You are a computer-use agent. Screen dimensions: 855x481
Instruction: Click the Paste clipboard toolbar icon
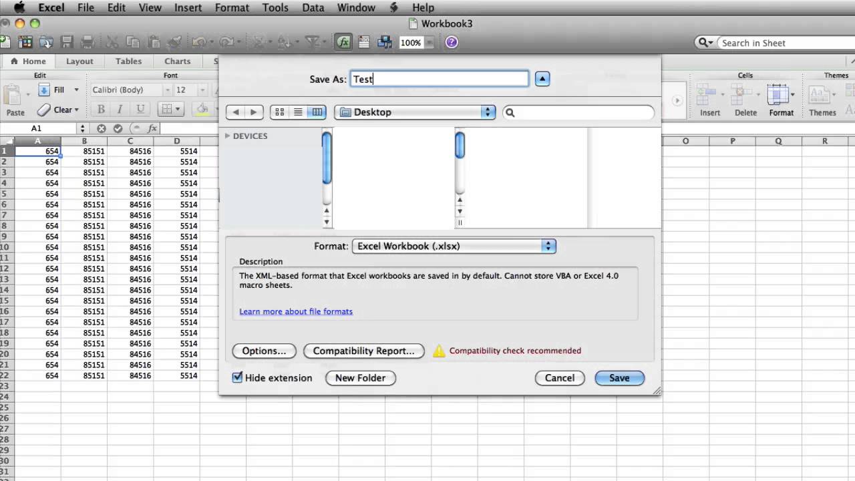coord(154,42)
